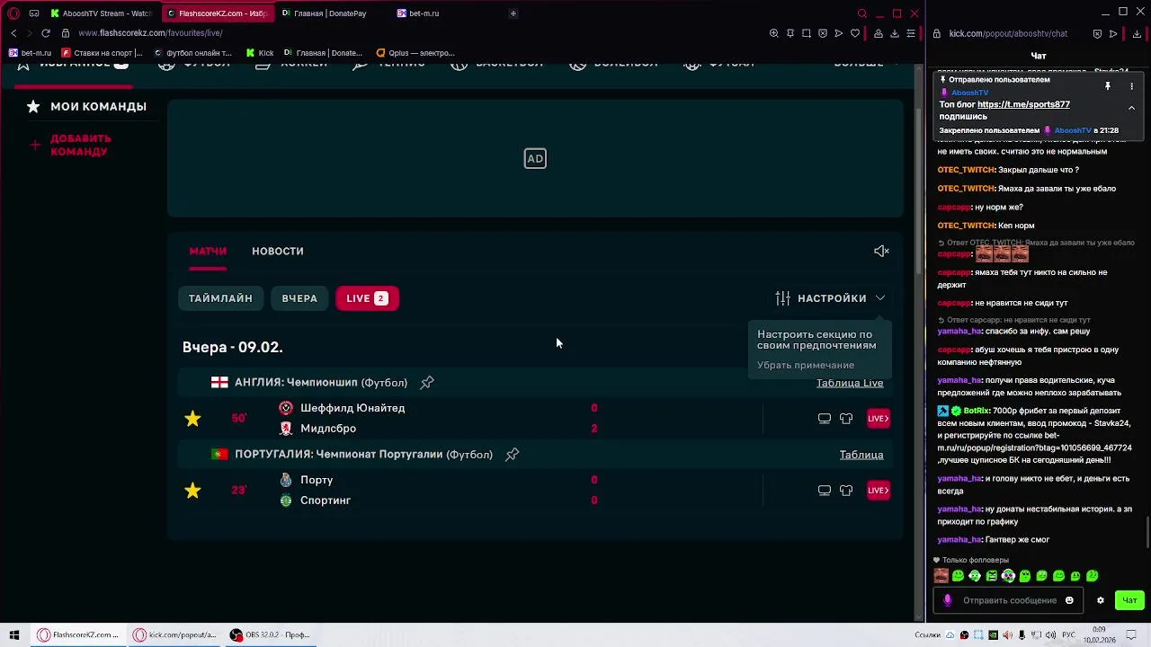Screen dimensions: 1151x647
Task: Open Kick bookmark in bookmarks bar
Action: coord(259,53)
